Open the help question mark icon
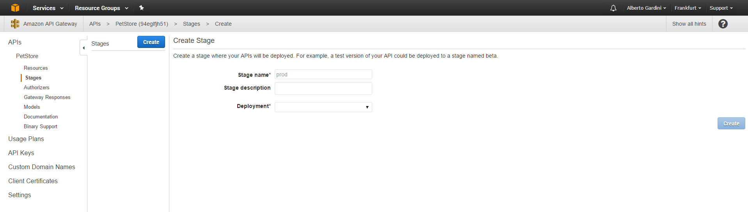Image resolution: width=748 pixels, height=212 pixels. tap(723, 24)
